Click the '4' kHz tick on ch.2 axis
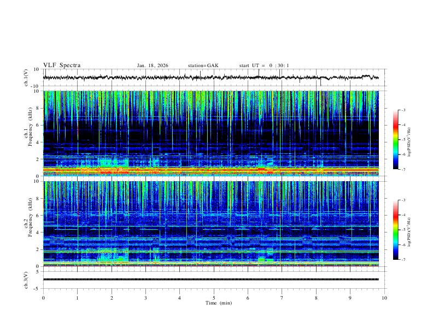This screenshot has height=334, width=433. [38, 232]
